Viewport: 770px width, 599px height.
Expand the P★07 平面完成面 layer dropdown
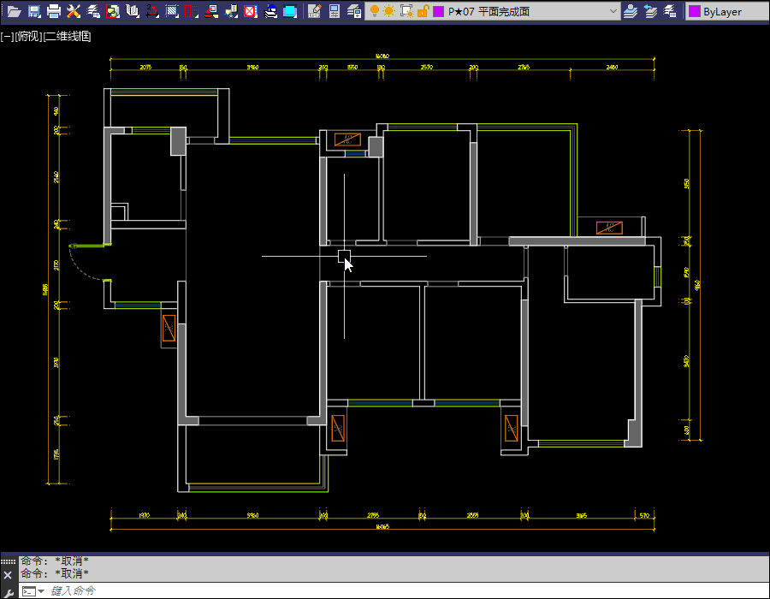coord(612,11)
